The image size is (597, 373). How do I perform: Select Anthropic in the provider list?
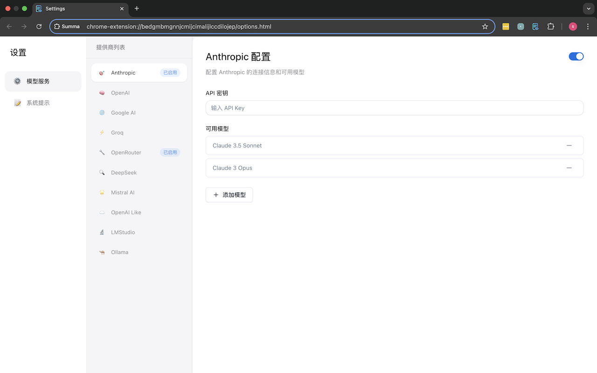(139, 73)
